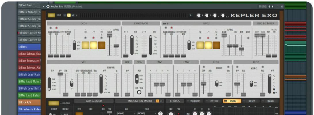Select Modulation Matrix page B
Viewport: 314px width, 115px height.
[x=161, y=101]
